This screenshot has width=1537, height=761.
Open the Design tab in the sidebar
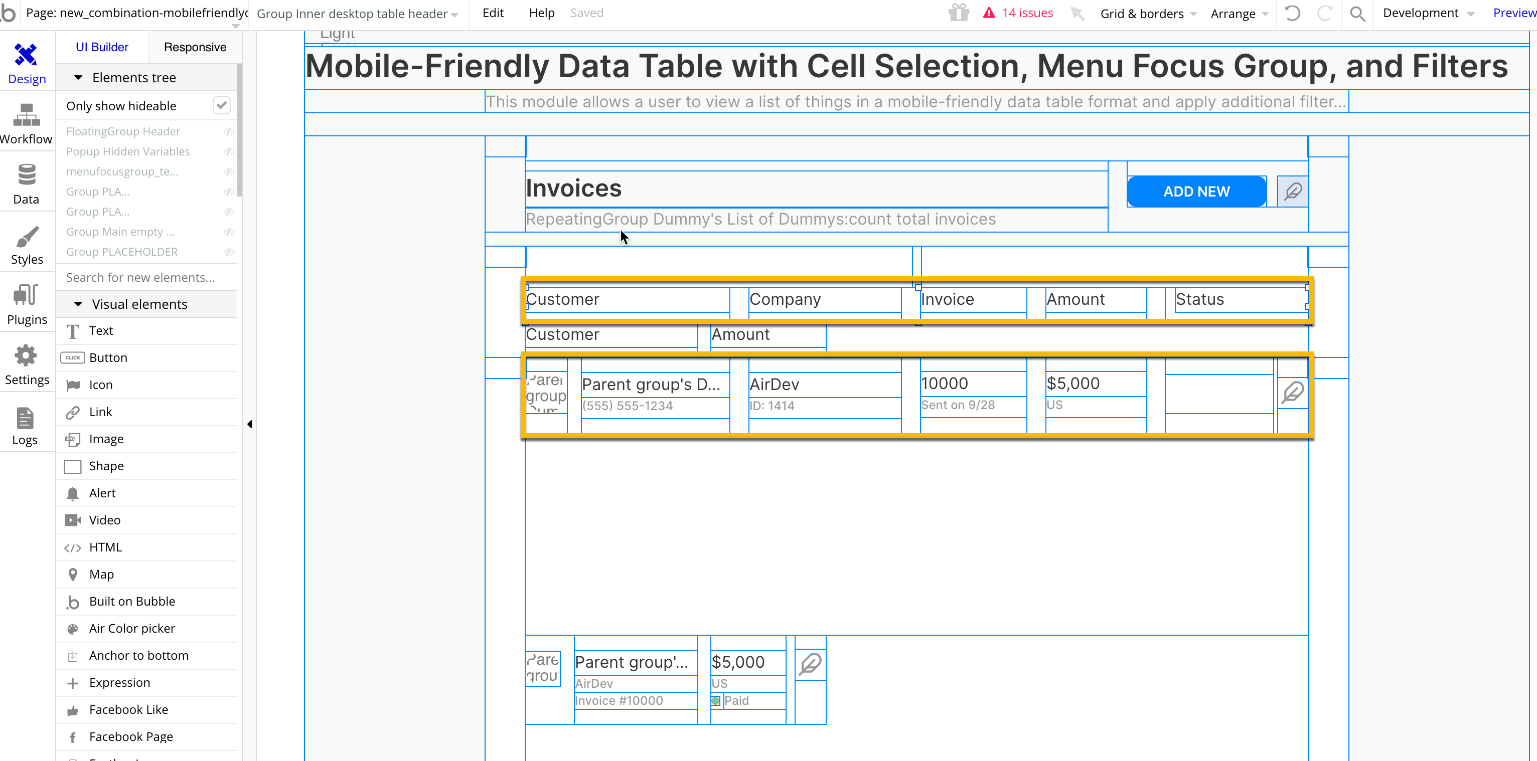27,63
